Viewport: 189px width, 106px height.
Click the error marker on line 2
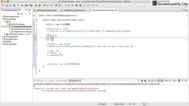pos(34,16)
